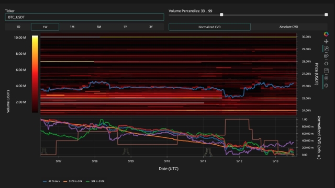Click the 4.00 M volume scale label
The image size is (335, 188).
pos(21,86)
